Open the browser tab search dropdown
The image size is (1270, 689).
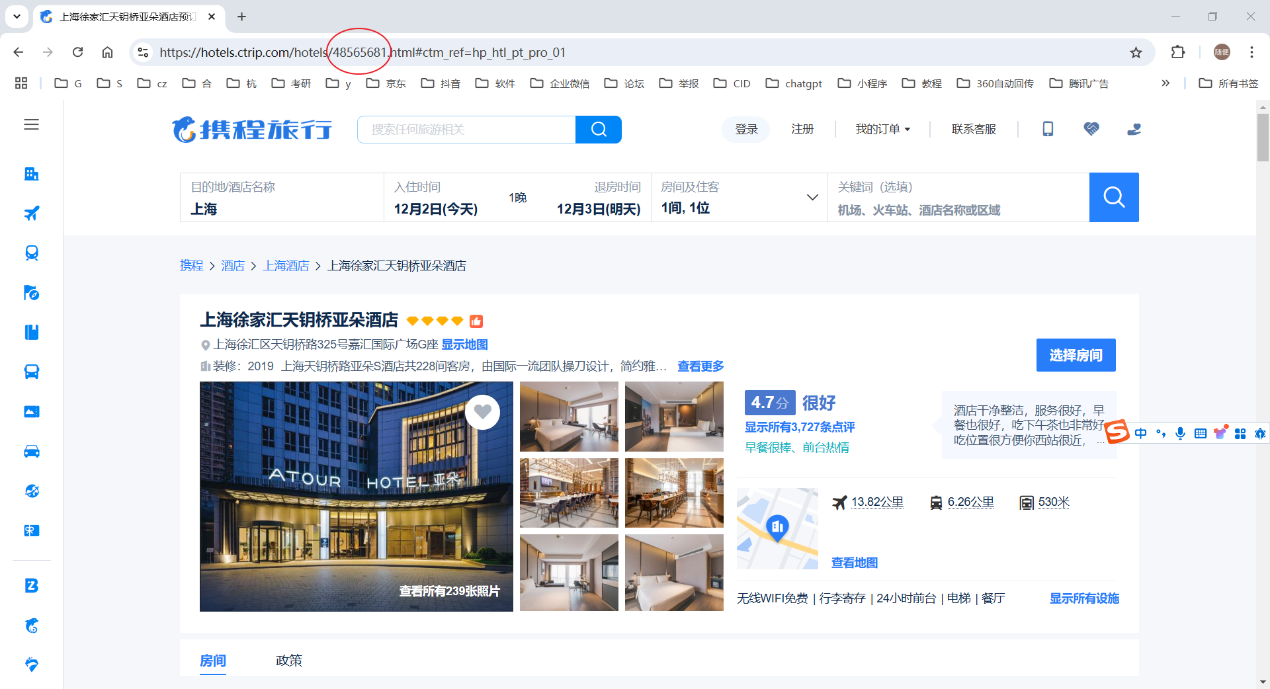17,17
